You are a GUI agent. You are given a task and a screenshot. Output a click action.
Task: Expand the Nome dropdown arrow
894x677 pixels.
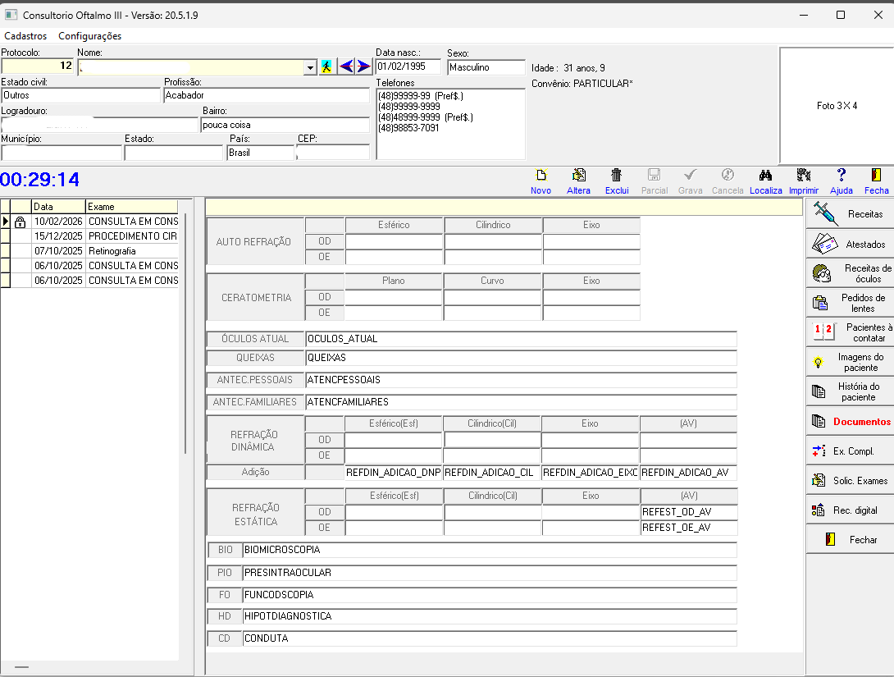tap(310, 68)
